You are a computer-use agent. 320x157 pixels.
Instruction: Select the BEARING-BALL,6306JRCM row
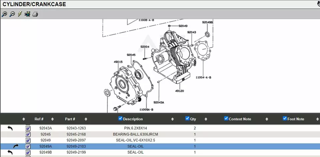(135, 134)
